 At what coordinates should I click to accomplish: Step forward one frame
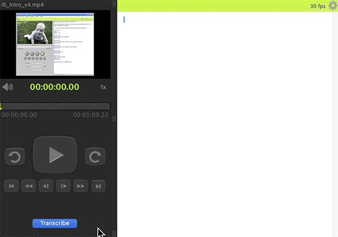(x=63, y=185)
